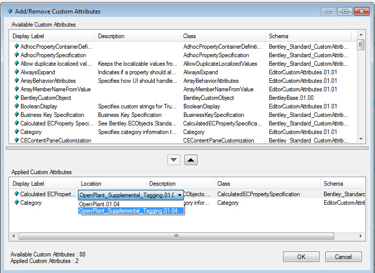Screen dimensions: 375x273
Task: Click the applied Category attribute icon
Action: [17, 203]
